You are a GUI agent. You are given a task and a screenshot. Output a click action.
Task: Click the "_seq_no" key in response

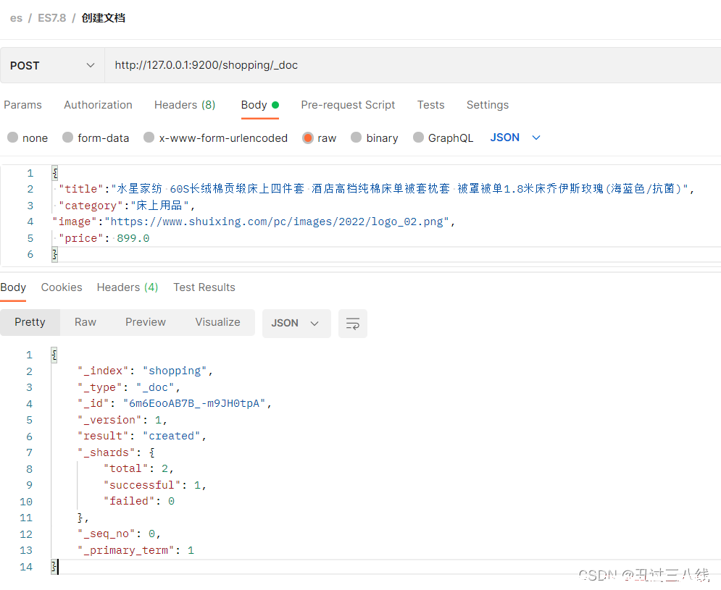pos(107,534)
